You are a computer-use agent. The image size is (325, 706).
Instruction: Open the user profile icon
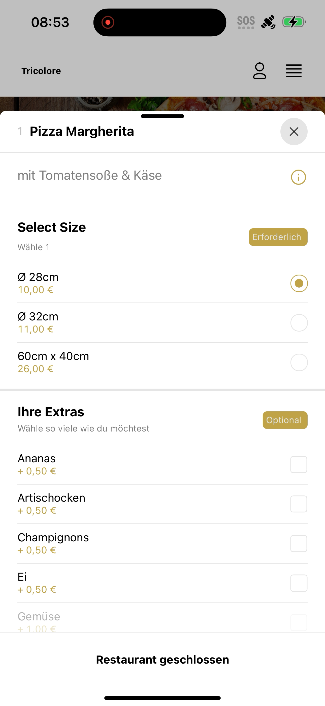pyautogui.click(x=259, y=71)
